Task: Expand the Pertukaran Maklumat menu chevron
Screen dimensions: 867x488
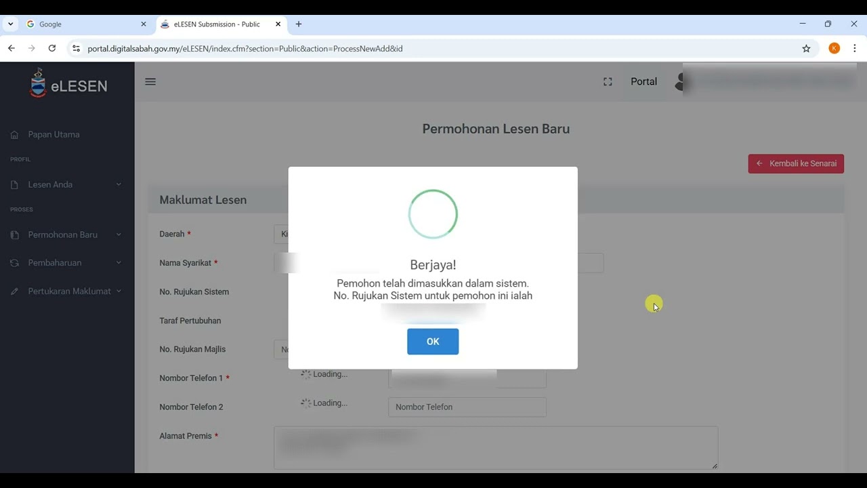Action: (x=119, y=291)
